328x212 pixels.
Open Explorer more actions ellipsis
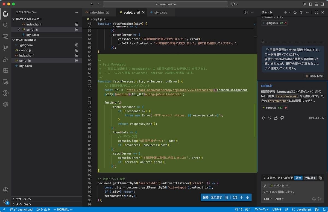click(77, 12)
